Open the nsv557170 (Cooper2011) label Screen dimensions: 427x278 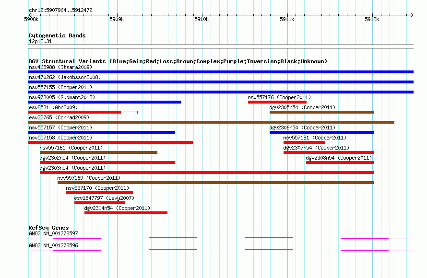pos(97,188)
